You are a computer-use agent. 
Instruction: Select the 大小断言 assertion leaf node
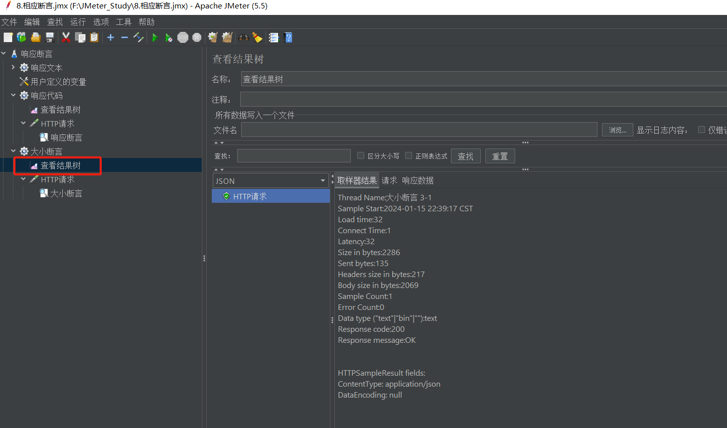click(x=66, y=193)
